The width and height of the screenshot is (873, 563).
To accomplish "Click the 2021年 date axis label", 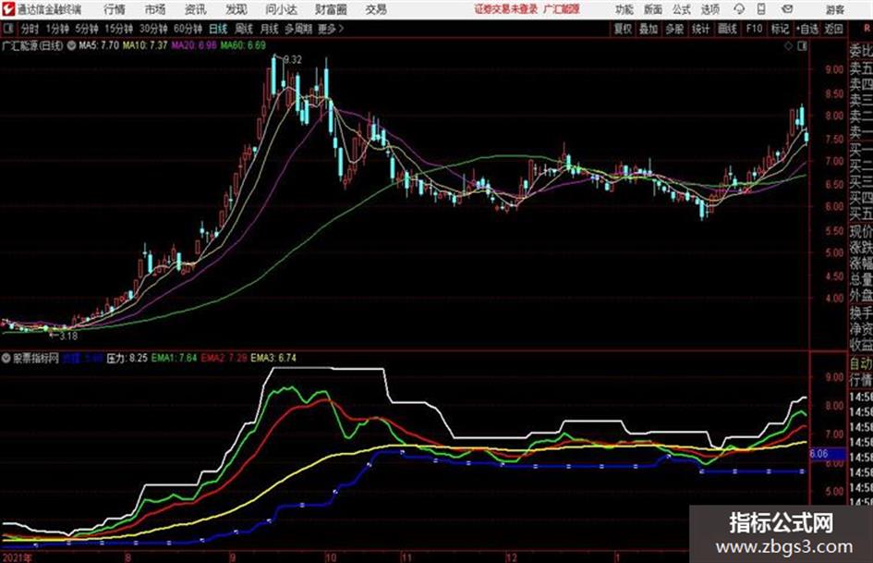I will click(x=17, y=557).
